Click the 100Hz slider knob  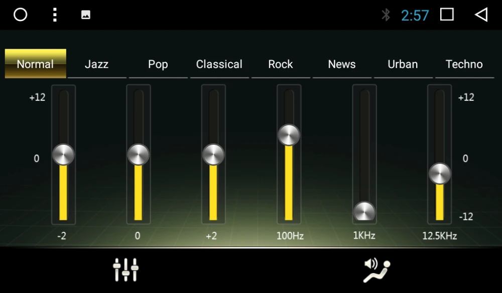pyautogui.click(x=289, y=135)
